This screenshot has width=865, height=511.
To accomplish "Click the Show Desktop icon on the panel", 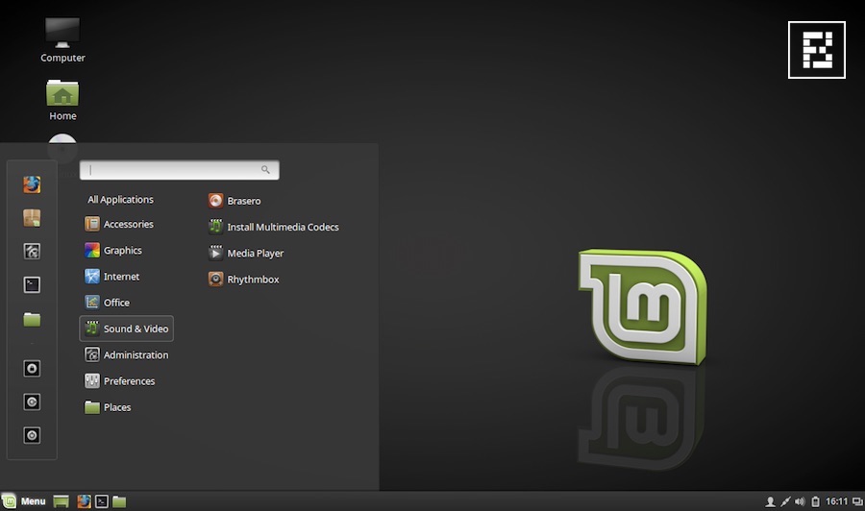I will (61, 501).
